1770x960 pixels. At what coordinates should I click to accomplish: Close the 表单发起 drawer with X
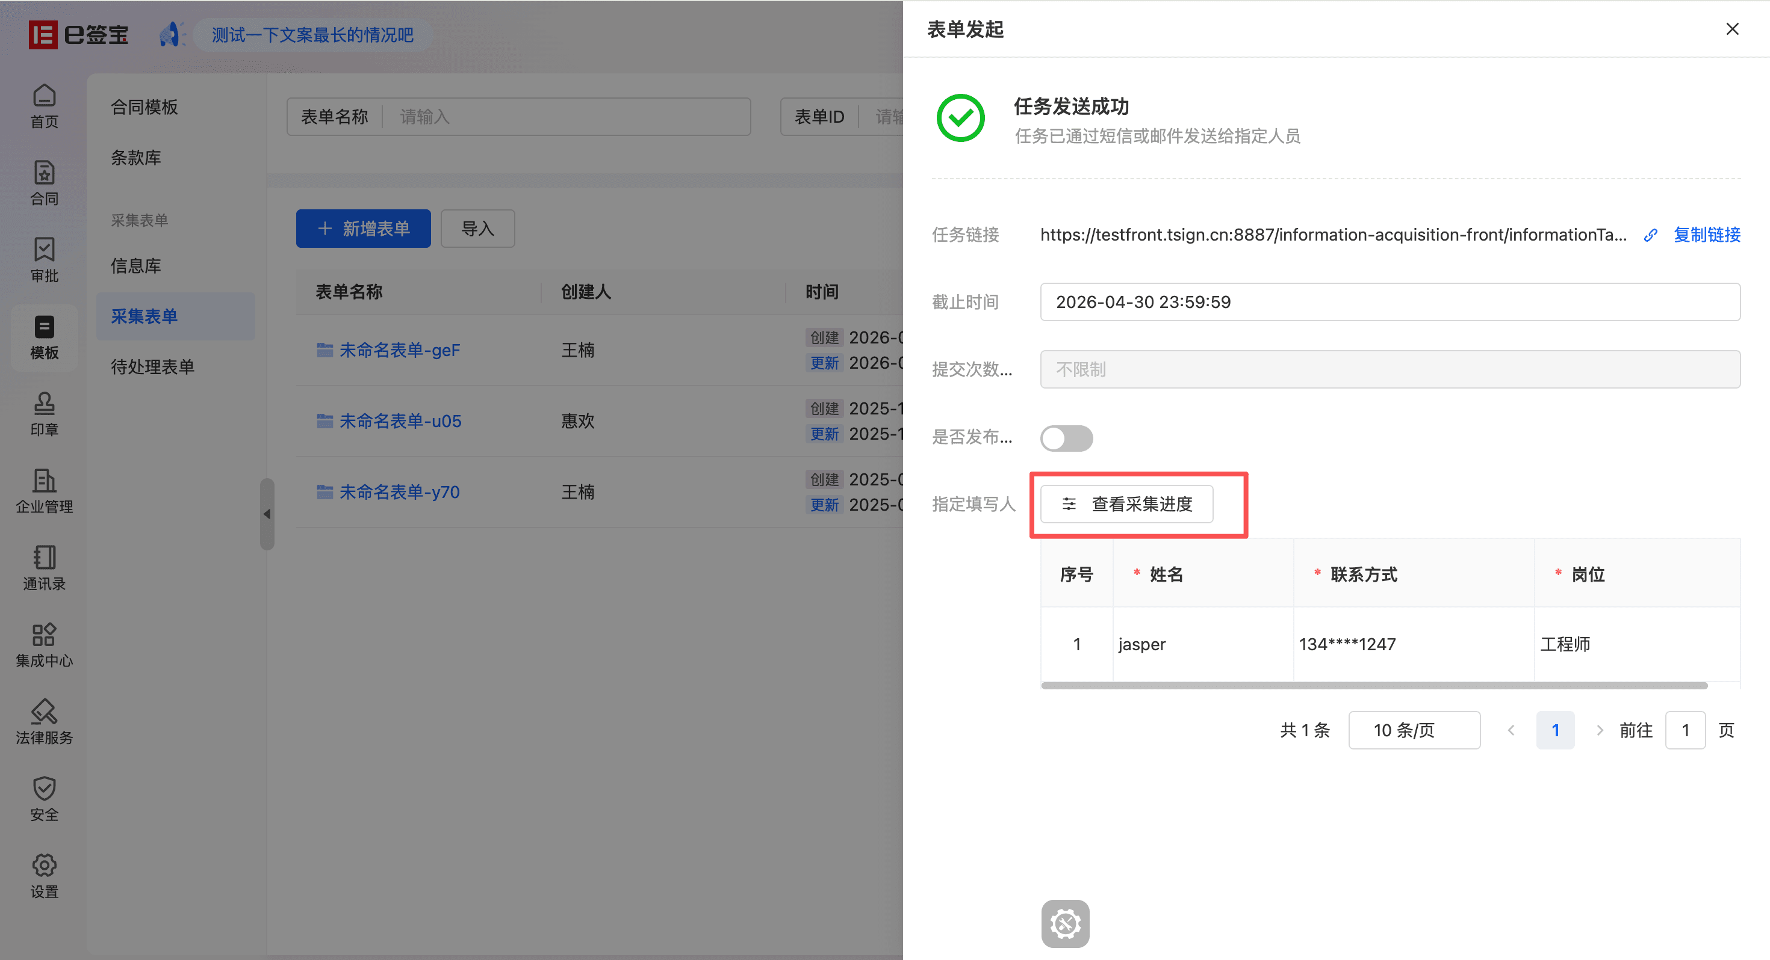pyautogui.click(x=1732, y=29)
